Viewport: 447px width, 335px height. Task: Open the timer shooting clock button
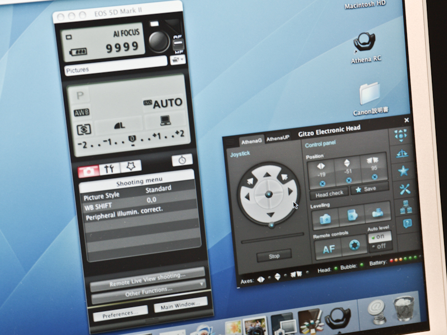point(182,160)
